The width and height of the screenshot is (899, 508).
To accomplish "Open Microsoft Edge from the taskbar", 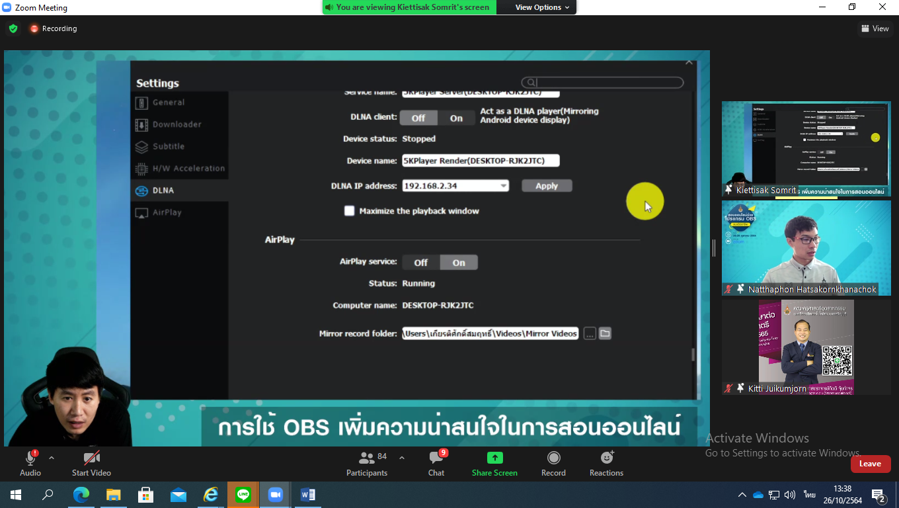I will [x=81, y=495].
